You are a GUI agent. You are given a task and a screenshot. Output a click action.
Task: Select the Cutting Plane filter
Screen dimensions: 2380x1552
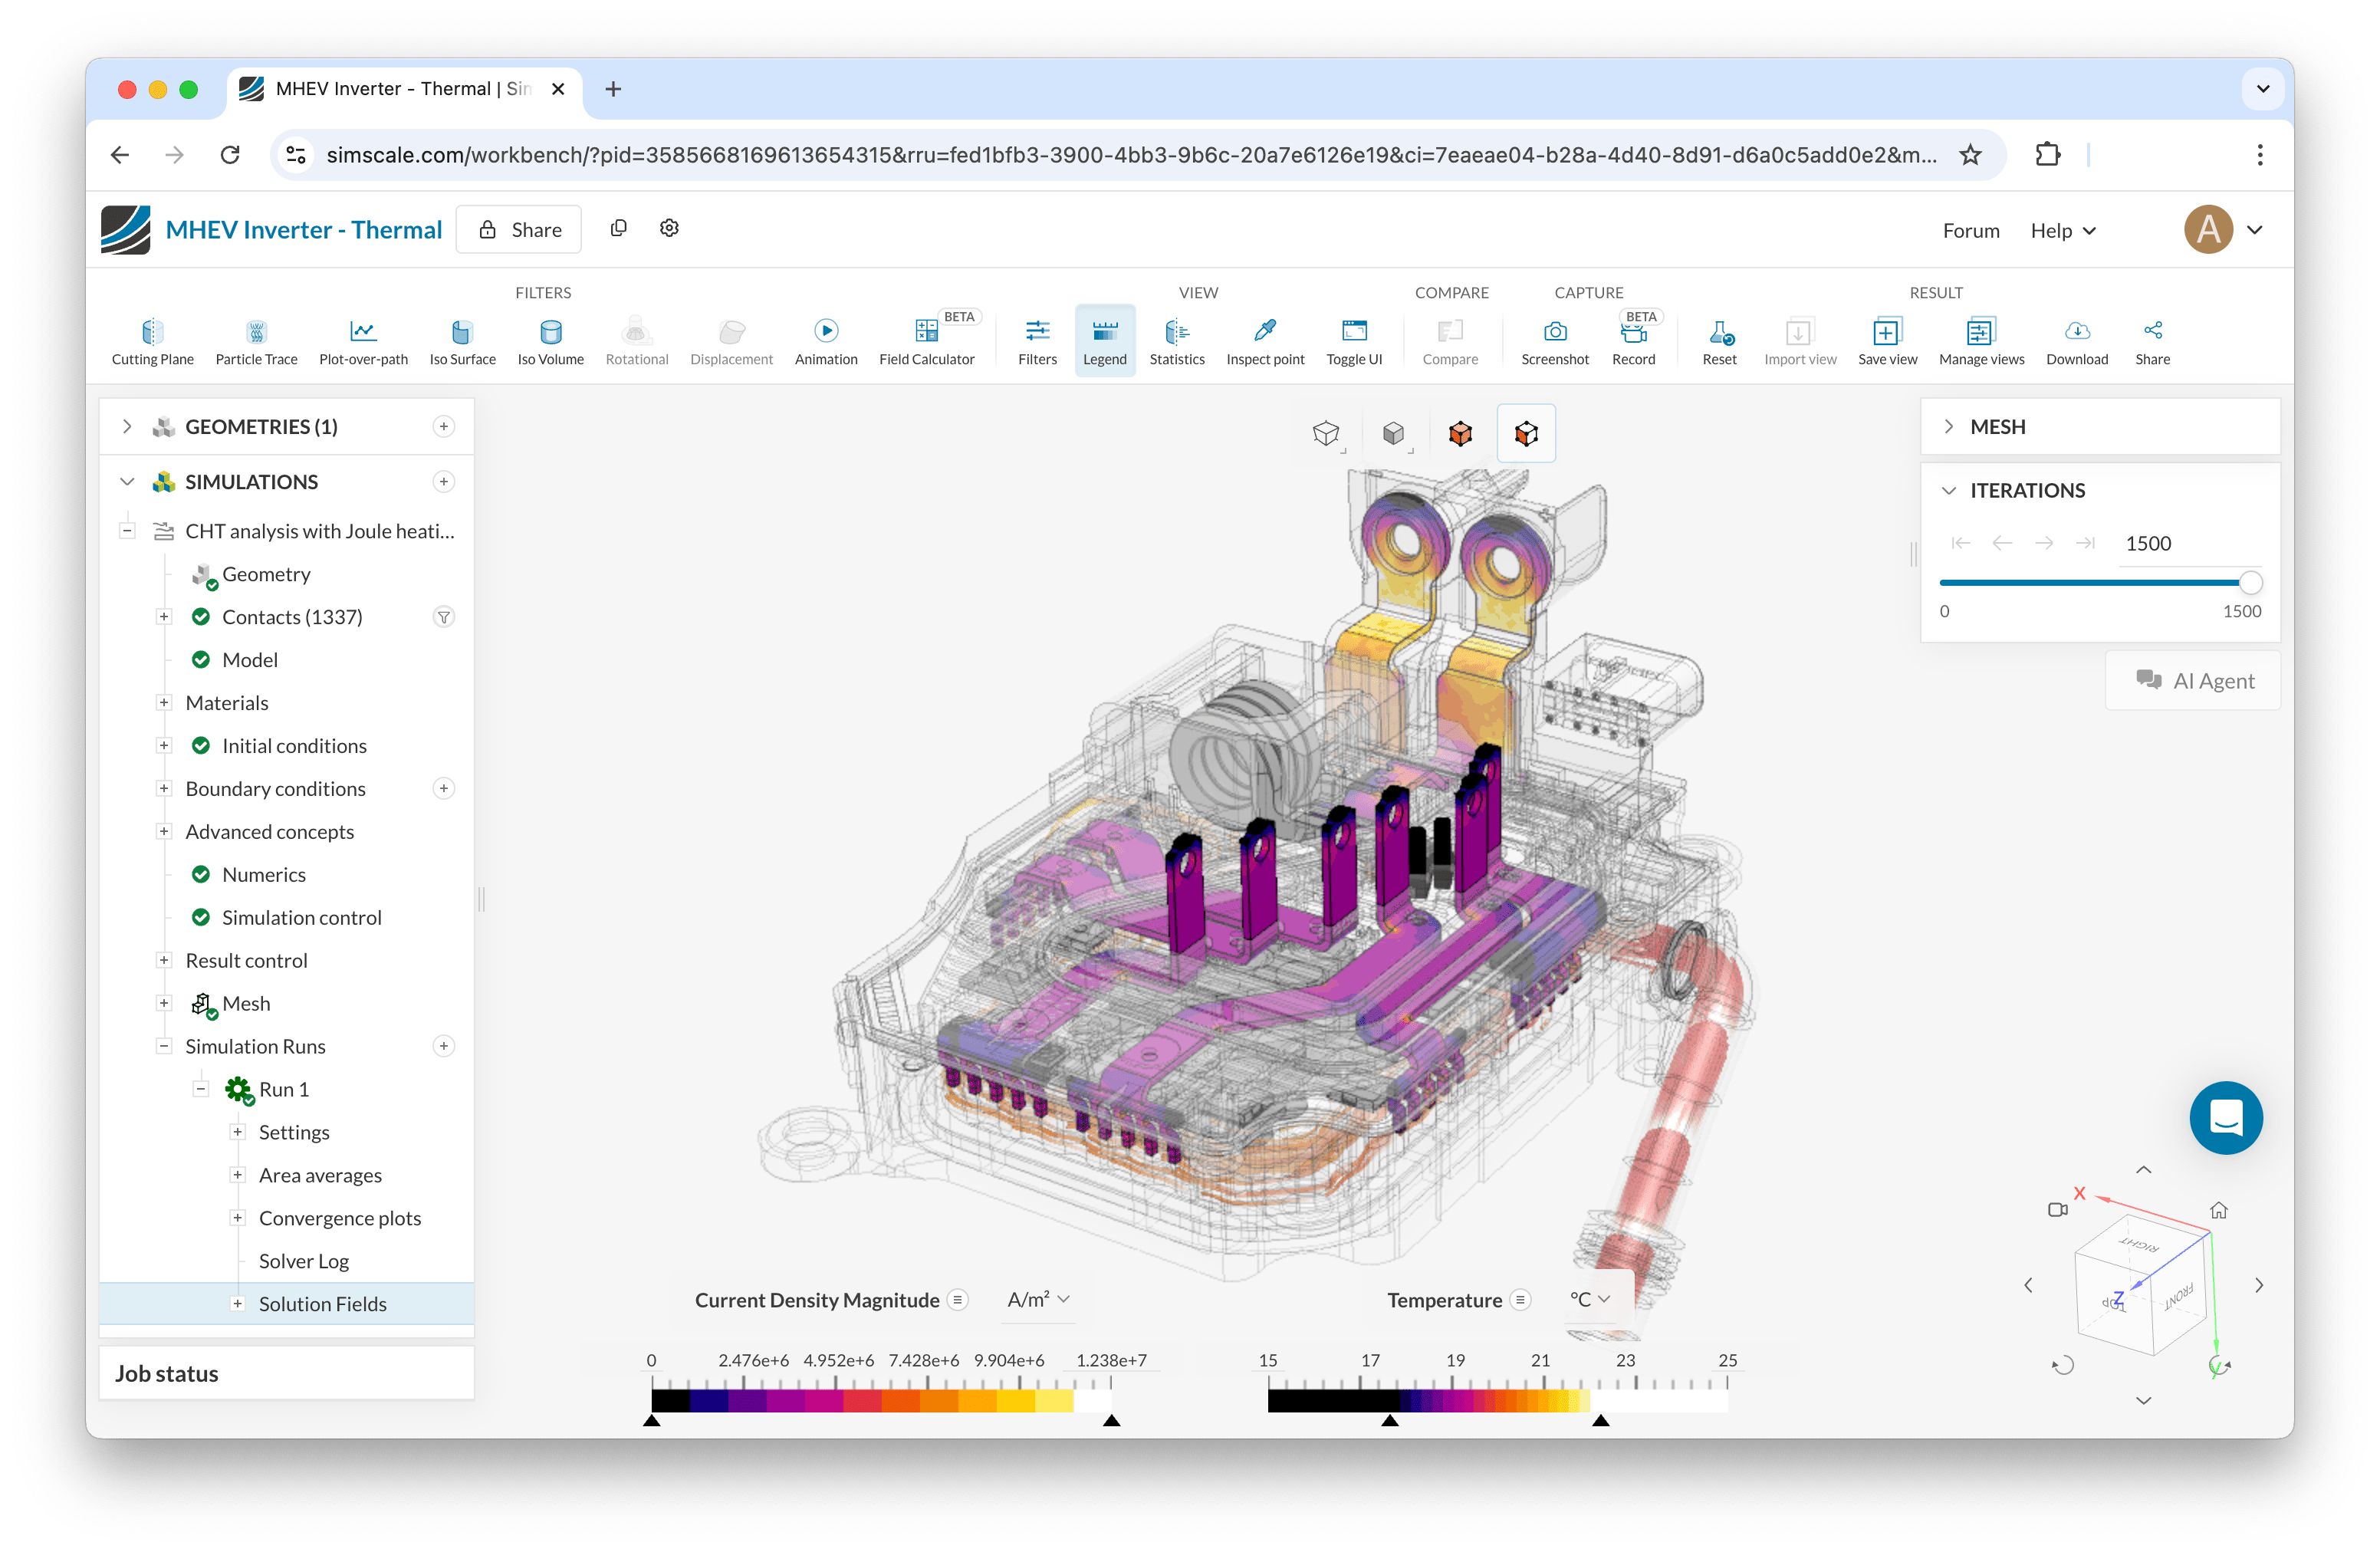tap(152, 342)
